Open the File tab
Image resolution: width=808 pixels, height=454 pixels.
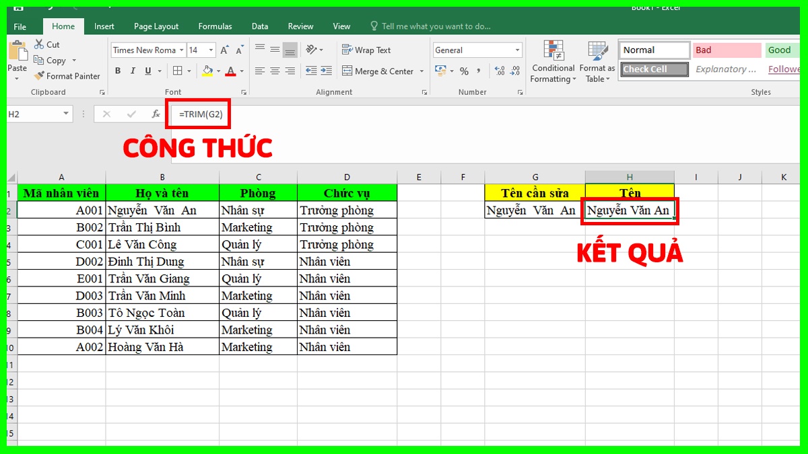20,26
